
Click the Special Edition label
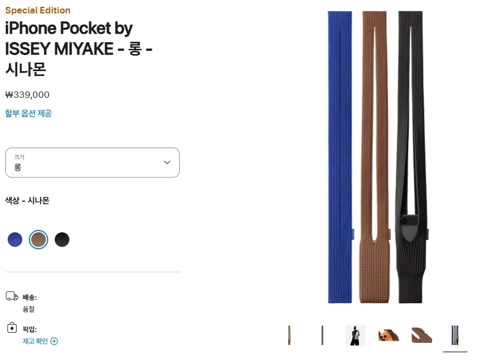click(x=38, y=10)
